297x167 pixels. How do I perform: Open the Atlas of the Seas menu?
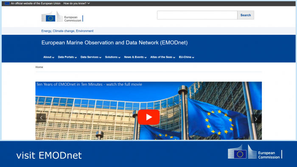(x=163, y=57)
